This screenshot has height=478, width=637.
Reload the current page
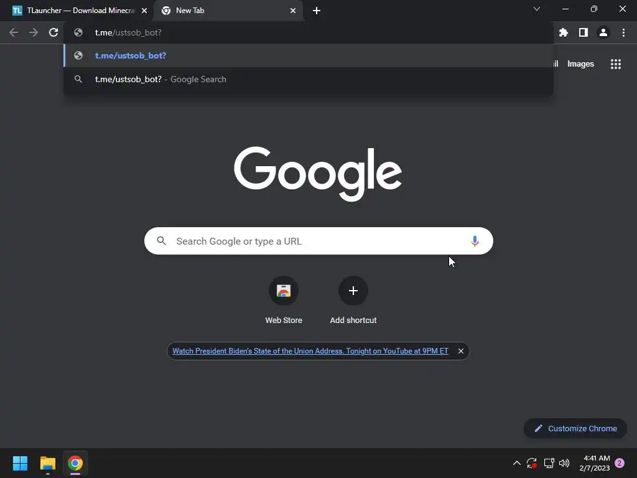coord(53,32)
